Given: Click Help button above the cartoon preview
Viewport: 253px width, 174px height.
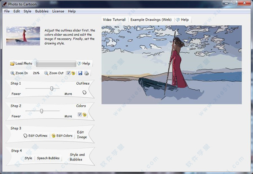Looking at the screenshot, I should [x=182, y=20].
